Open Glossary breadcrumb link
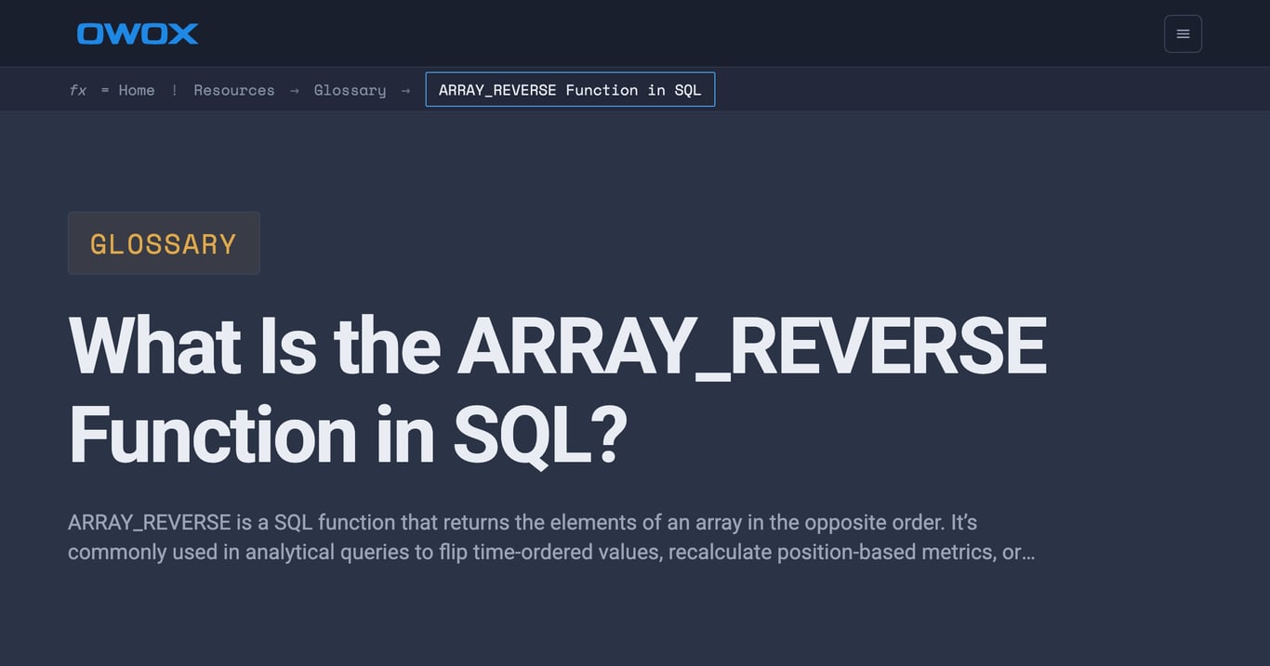This screenshot has width=1270, height=666. click(350, 90)
